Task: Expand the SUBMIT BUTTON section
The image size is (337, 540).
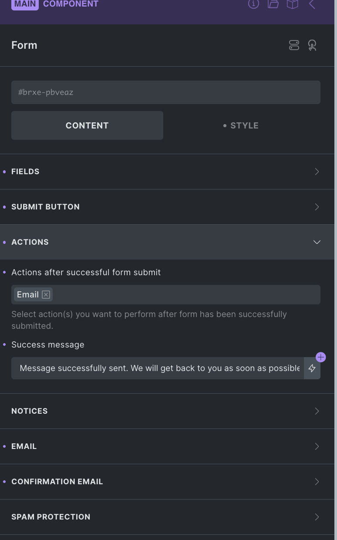Action: tap(167, 207)
